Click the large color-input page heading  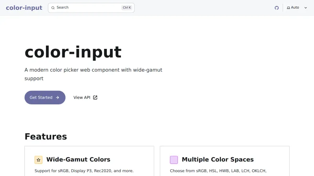point(73,52)
